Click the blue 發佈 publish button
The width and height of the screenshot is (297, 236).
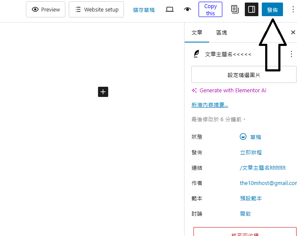click(x=272, y=9)
